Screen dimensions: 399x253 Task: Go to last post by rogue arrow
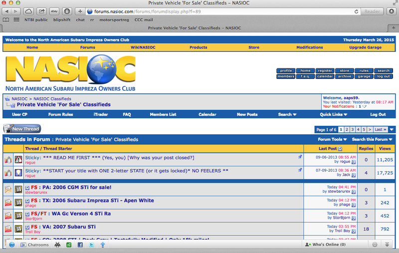[354, 162]
